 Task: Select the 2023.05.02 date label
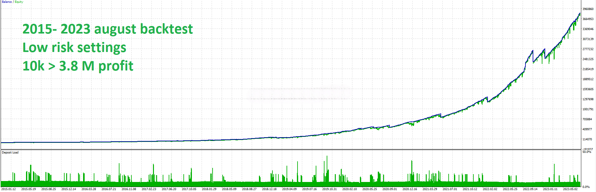click(x=570, y=189)
